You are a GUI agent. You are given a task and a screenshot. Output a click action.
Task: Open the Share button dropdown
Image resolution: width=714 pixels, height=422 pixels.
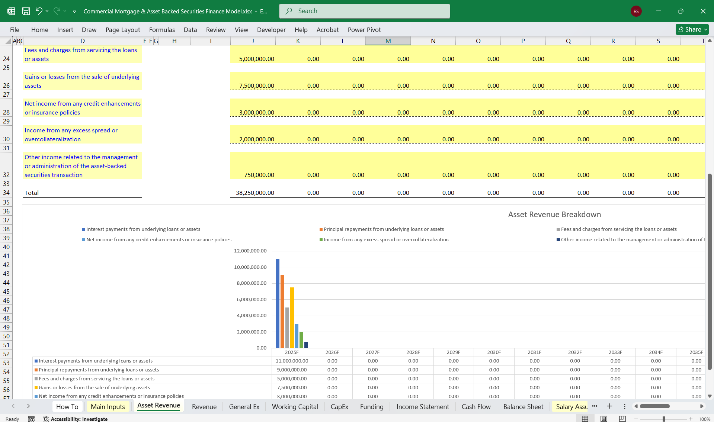coord(705,29)
